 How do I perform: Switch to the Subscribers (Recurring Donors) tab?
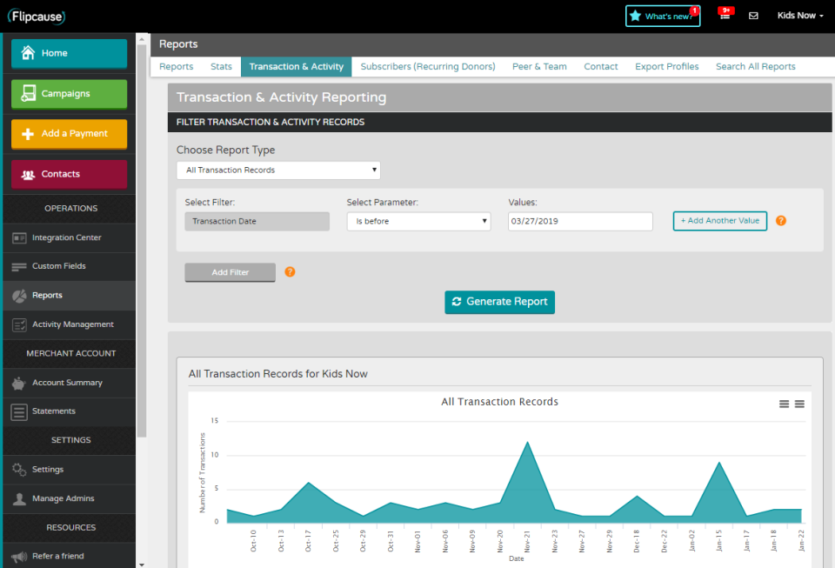click(x=427, y=66)
